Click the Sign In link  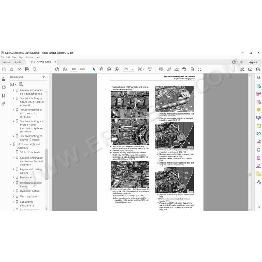point(253,62)
